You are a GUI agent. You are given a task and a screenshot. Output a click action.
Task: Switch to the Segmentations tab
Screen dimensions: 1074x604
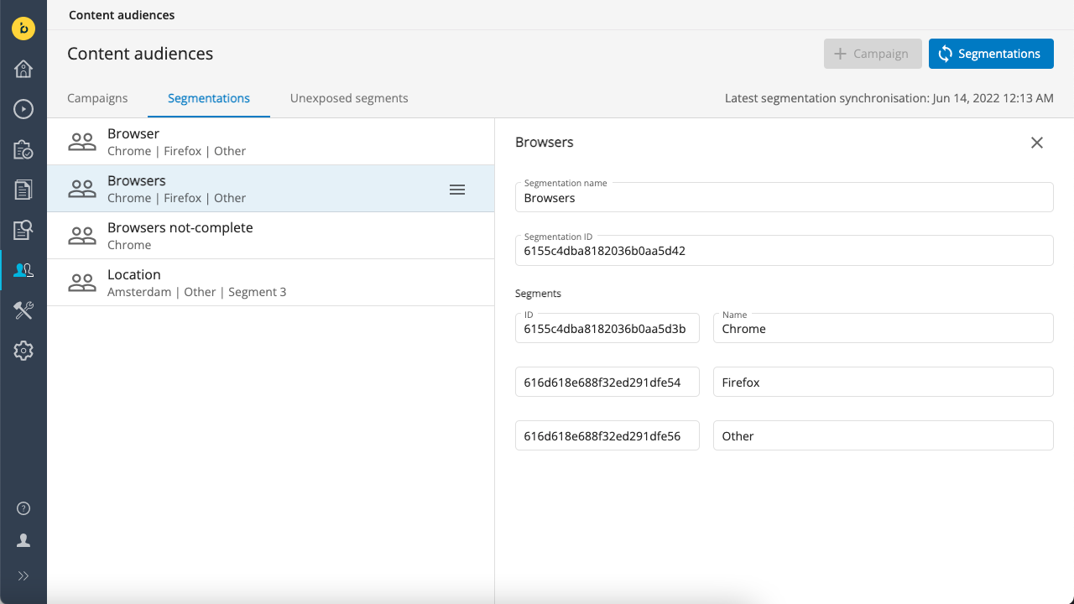click(209, 98)
